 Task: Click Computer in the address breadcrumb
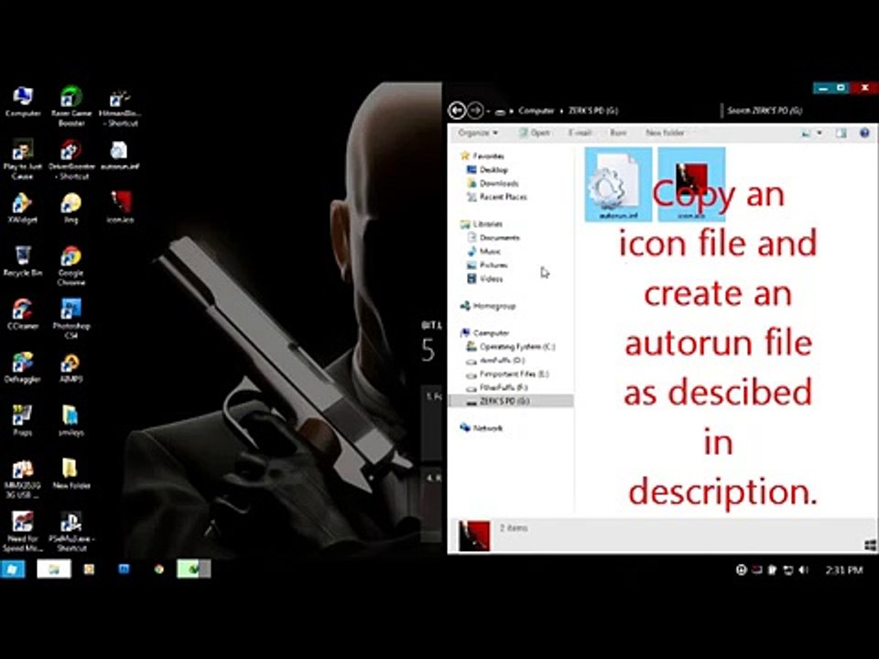coord(536,111)
